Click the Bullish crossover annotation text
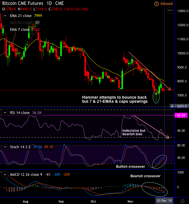Image resolution: width=189 pixels, height=204 pixels. [x=130, y=167]
